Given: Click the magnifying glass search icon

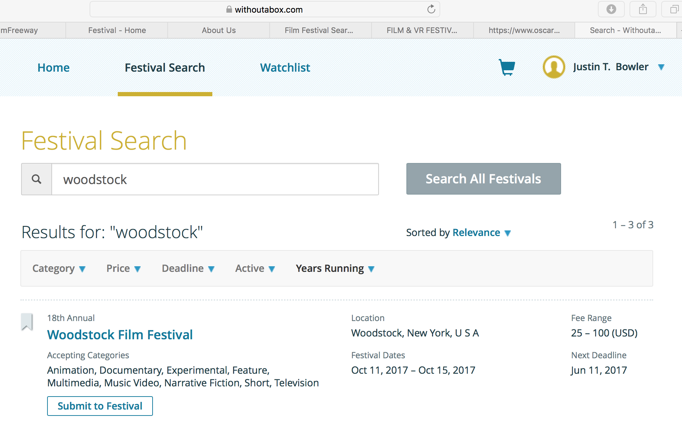Looking at the screenshot, I should 37,179.
